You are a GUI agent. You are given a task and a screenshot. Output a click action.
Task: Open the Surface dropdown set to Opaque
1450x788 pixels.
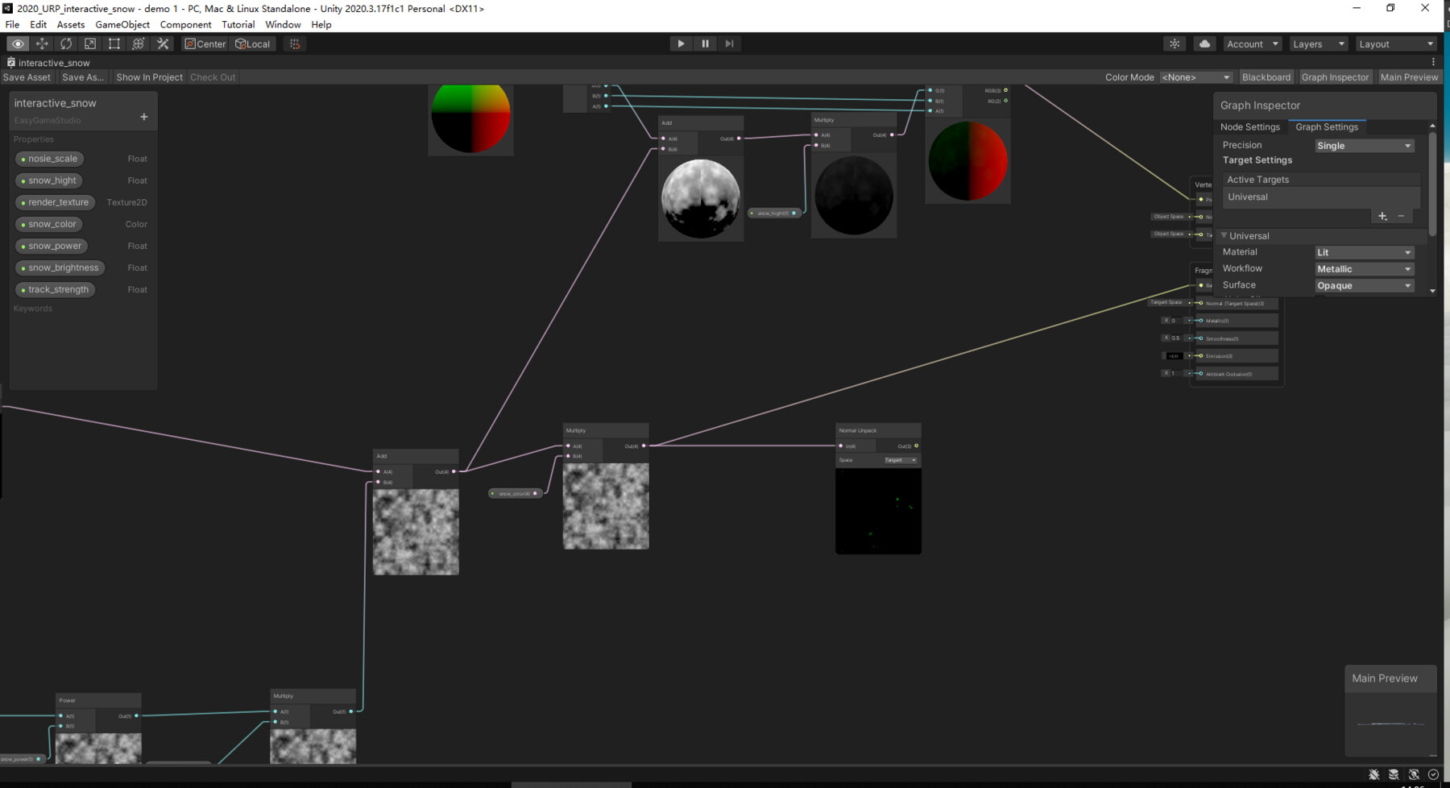(1364, 286)
